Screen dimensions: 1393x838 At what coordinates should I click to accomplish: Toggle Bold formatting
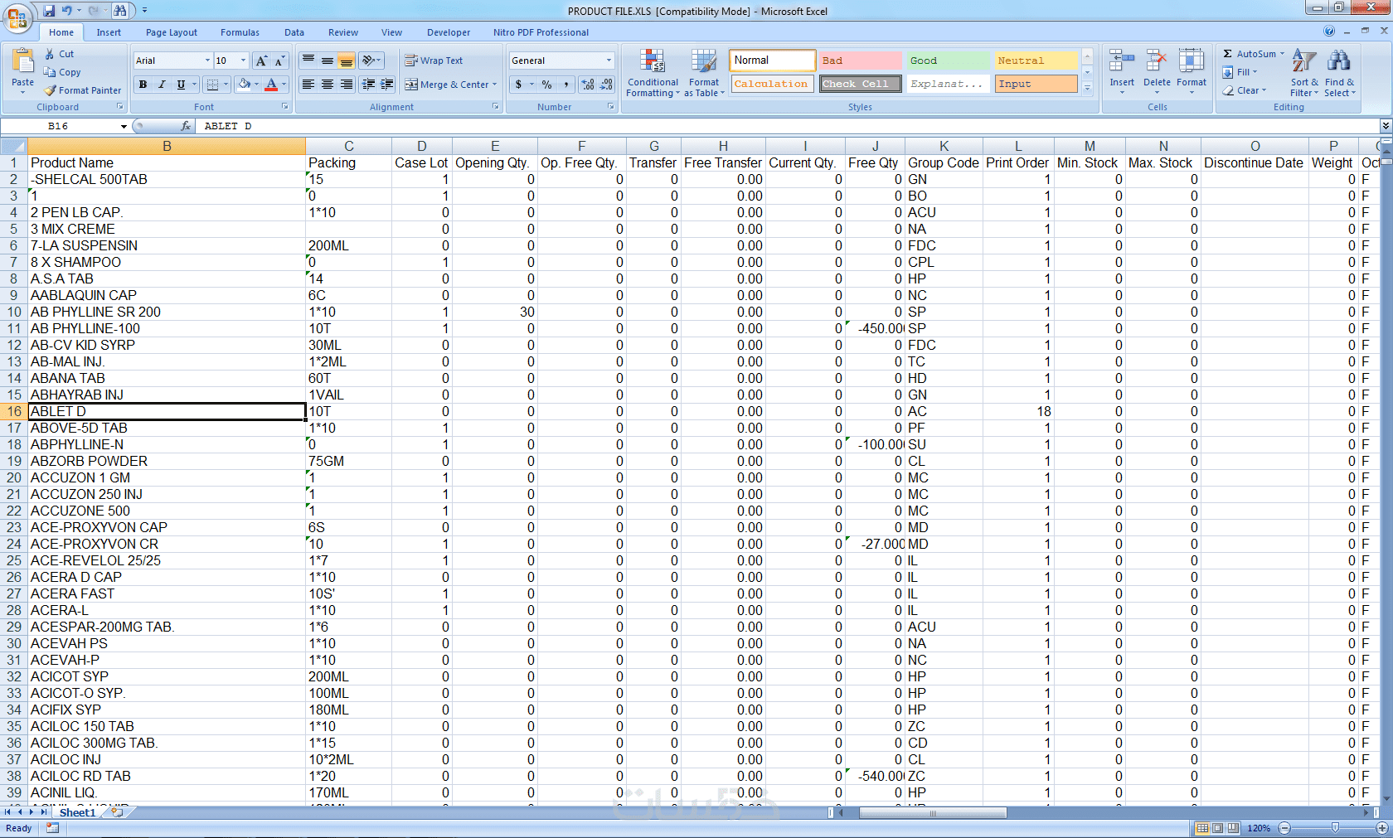[143, 85]
